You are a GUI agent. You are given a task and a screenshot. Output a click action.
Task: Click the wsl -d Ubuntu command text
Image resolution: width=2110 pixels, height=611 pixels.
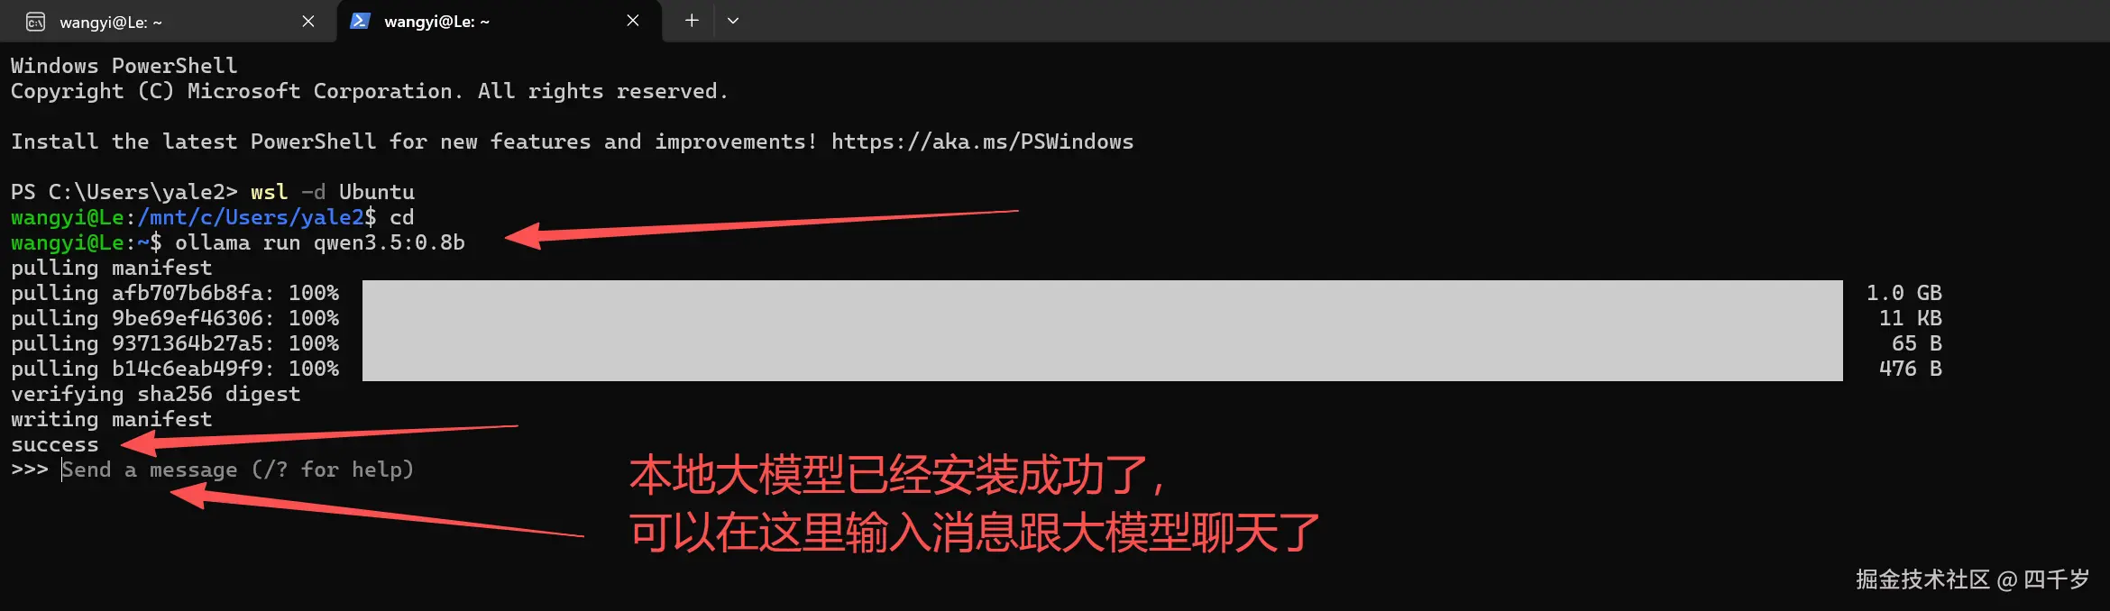pyautogui.click(x=333, y=192)
